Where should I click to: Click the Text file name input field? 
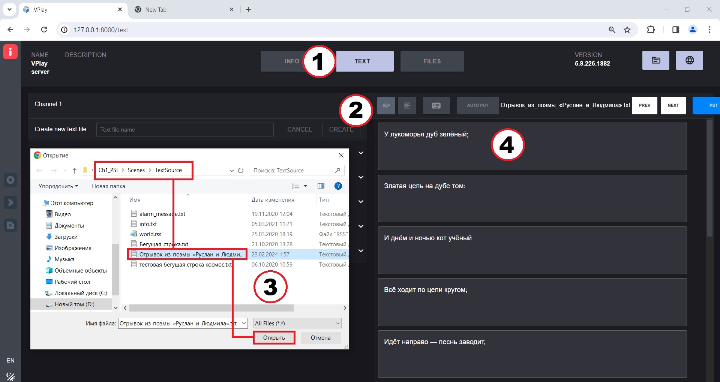point(185,130)
